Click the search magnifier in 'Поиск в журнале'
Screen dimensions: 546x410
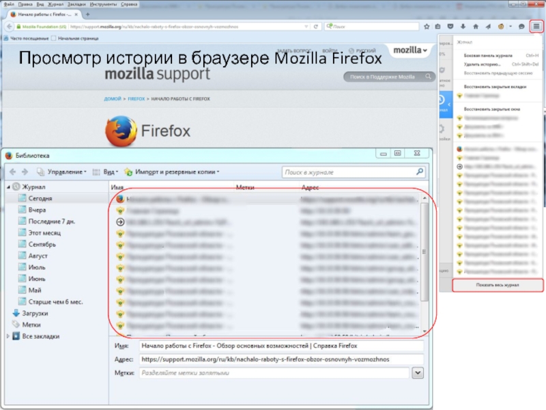point(420,172)
